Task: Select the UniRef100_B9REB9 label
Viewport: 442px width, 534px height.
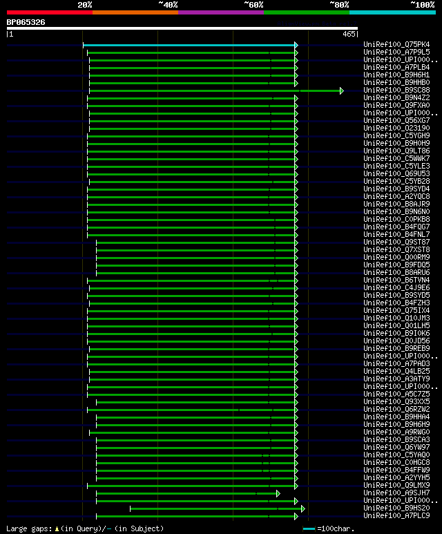Action: pyautogui.click(x=396, y=348)
